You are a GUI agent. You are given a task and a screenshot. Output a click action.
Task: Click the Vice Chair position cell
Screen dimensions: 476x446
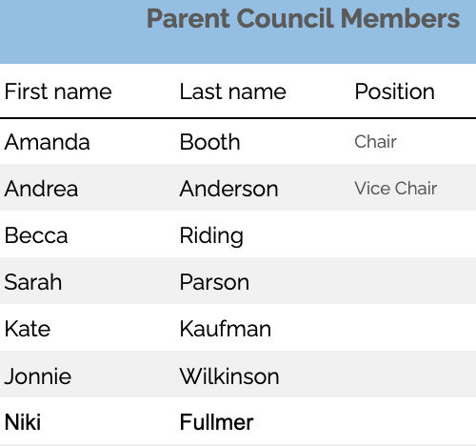point(396,189)
